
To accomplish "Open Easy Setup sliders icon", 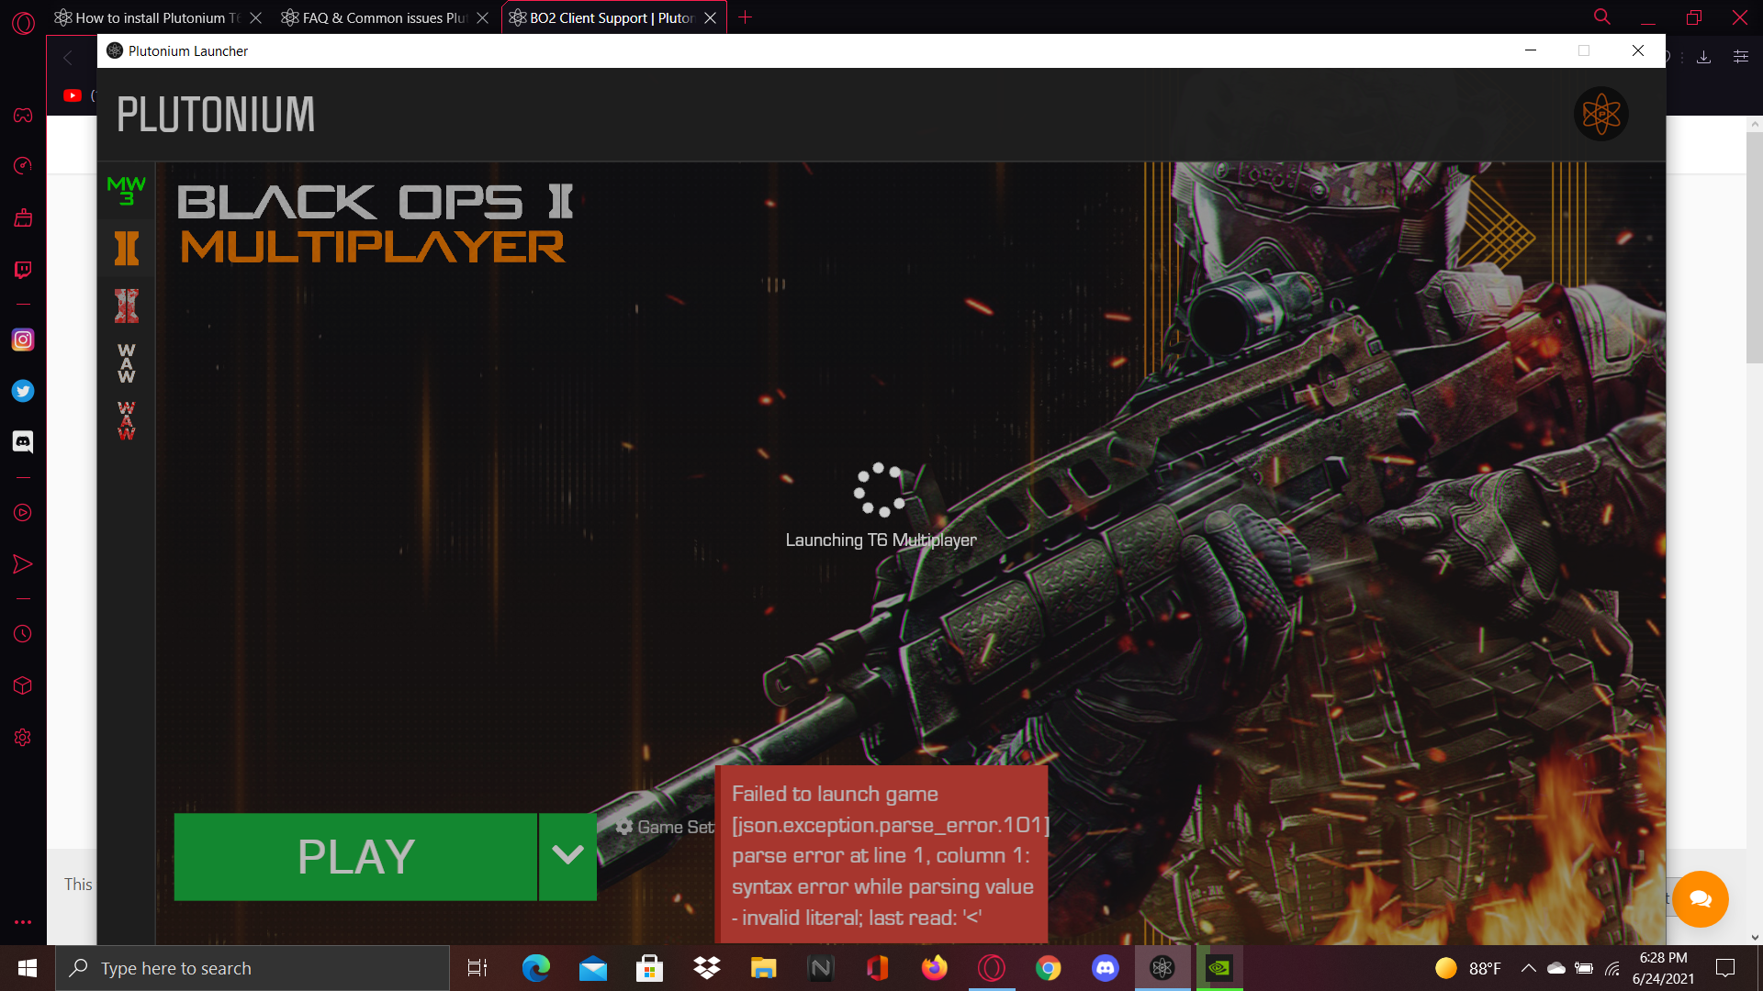I will (1740, 57).
